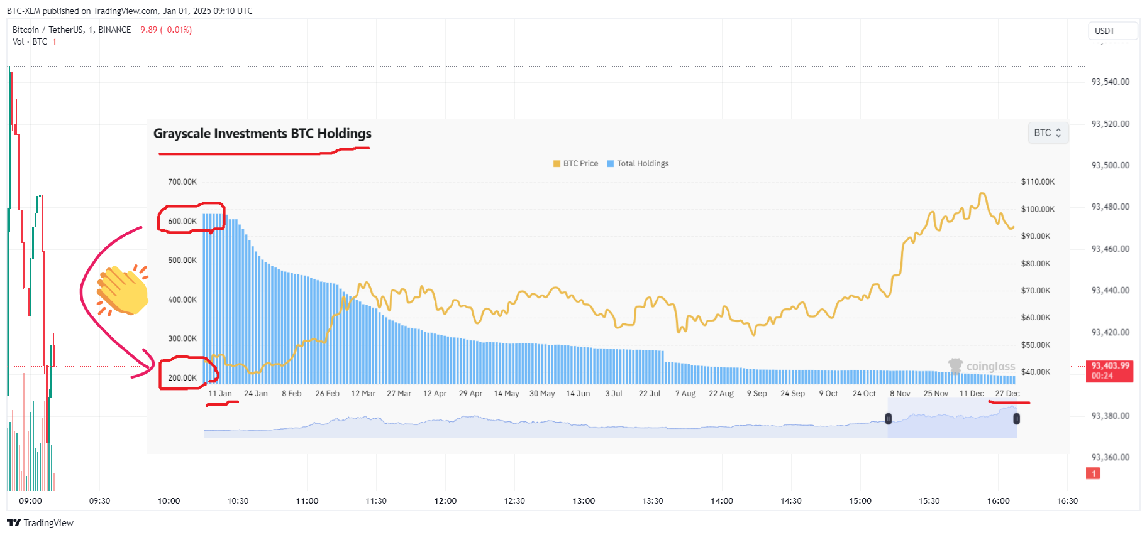Click the $70.00K price axis label
Viewport: 1147px width, 535px height.
(x=1036, y=291)
